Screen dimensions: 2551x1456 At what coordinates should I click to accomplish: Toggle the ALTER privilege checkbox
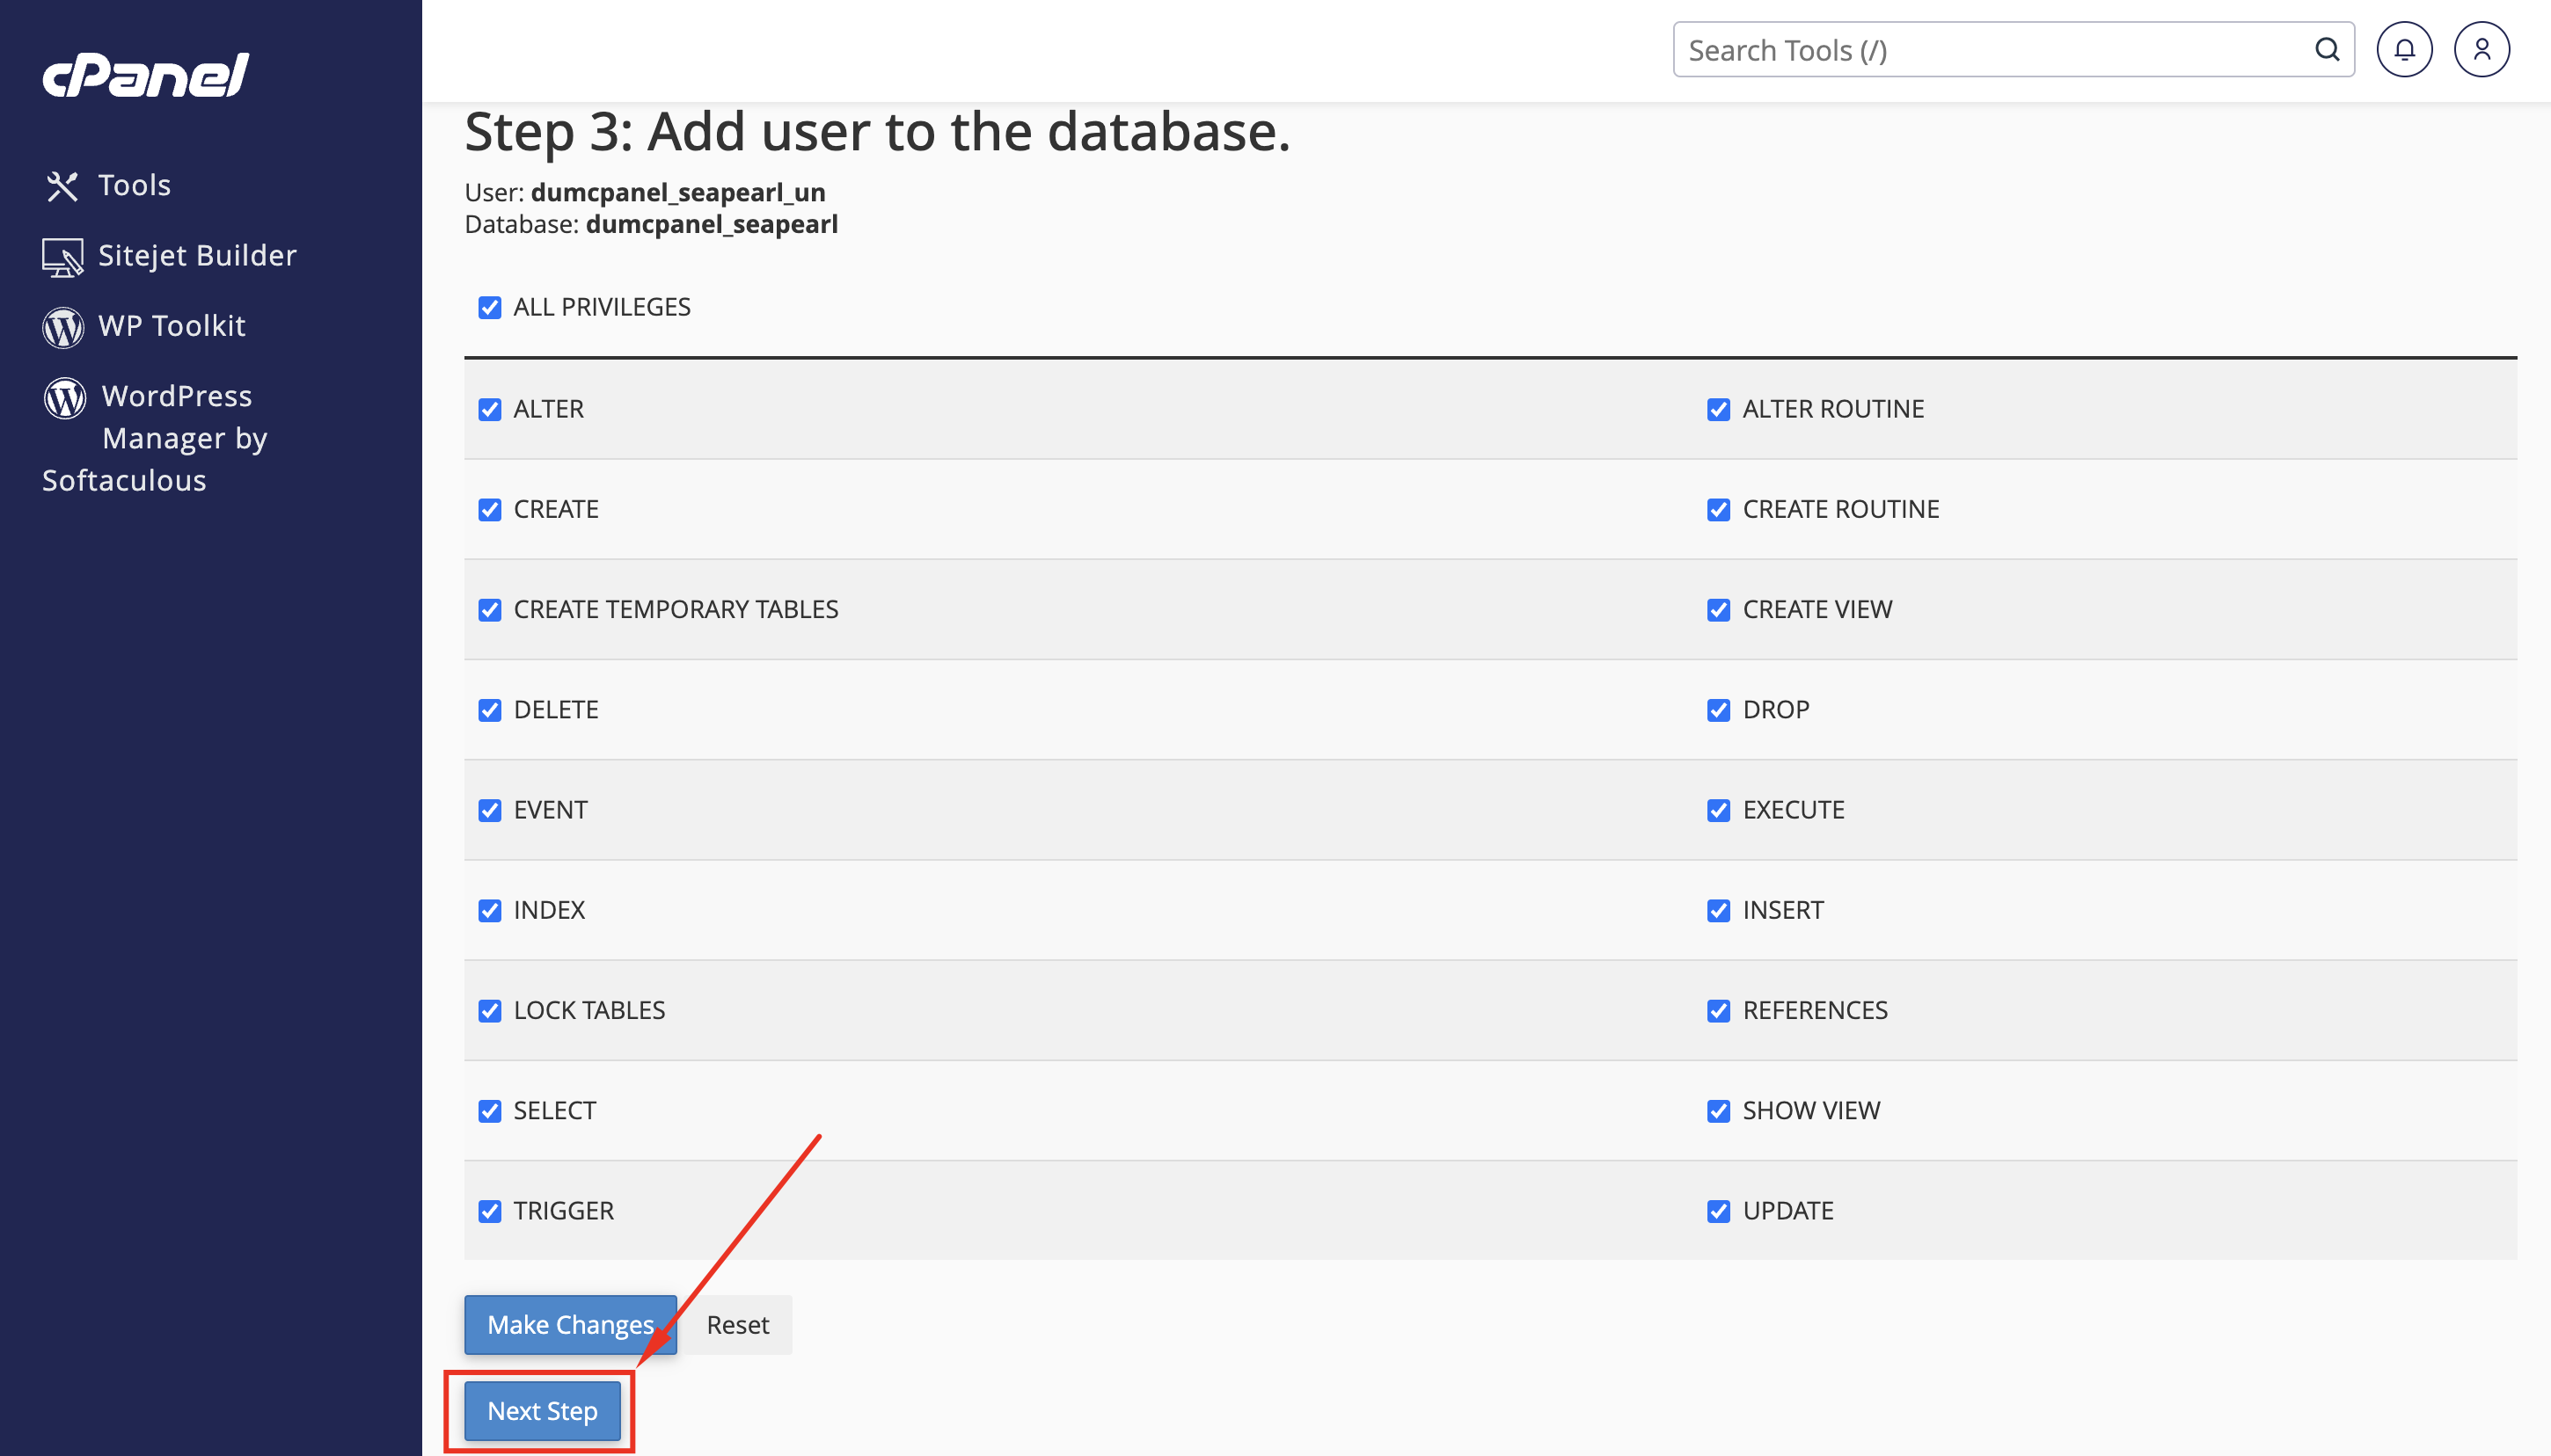click(489, 409)
